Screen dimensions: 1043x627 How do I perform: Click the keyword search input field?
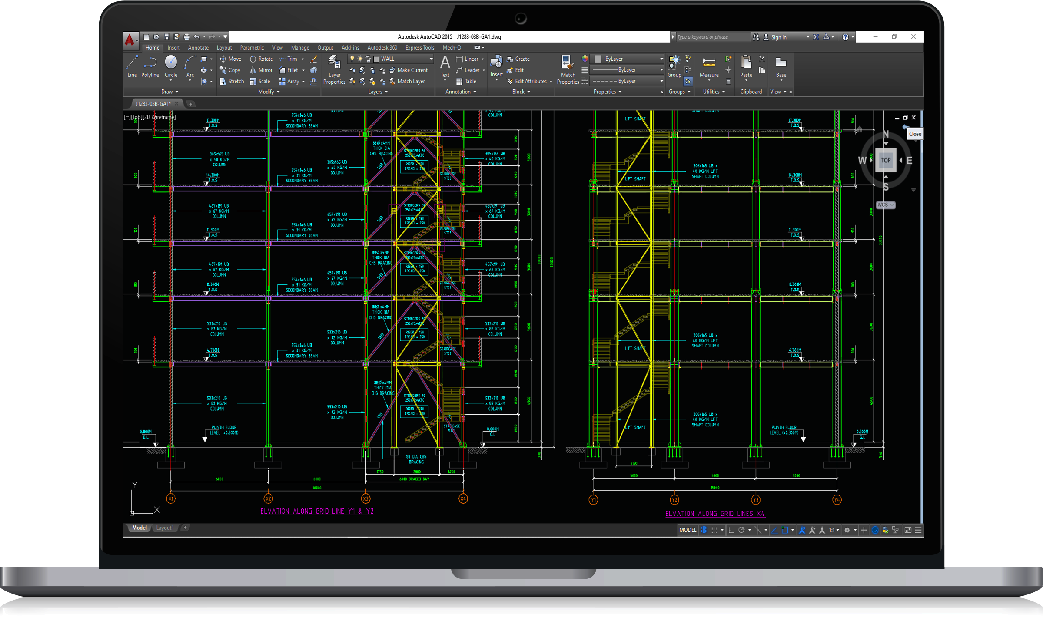(712, 37)
